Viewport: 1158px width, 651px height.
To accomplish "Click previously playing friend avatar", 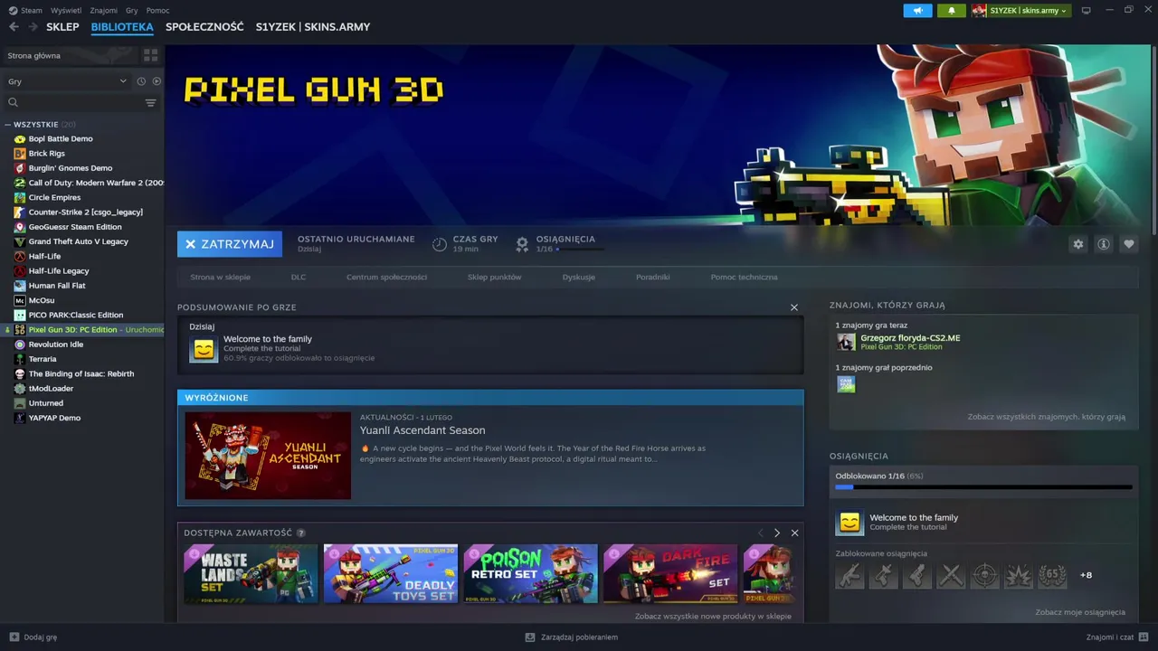I will coord(846,384).
